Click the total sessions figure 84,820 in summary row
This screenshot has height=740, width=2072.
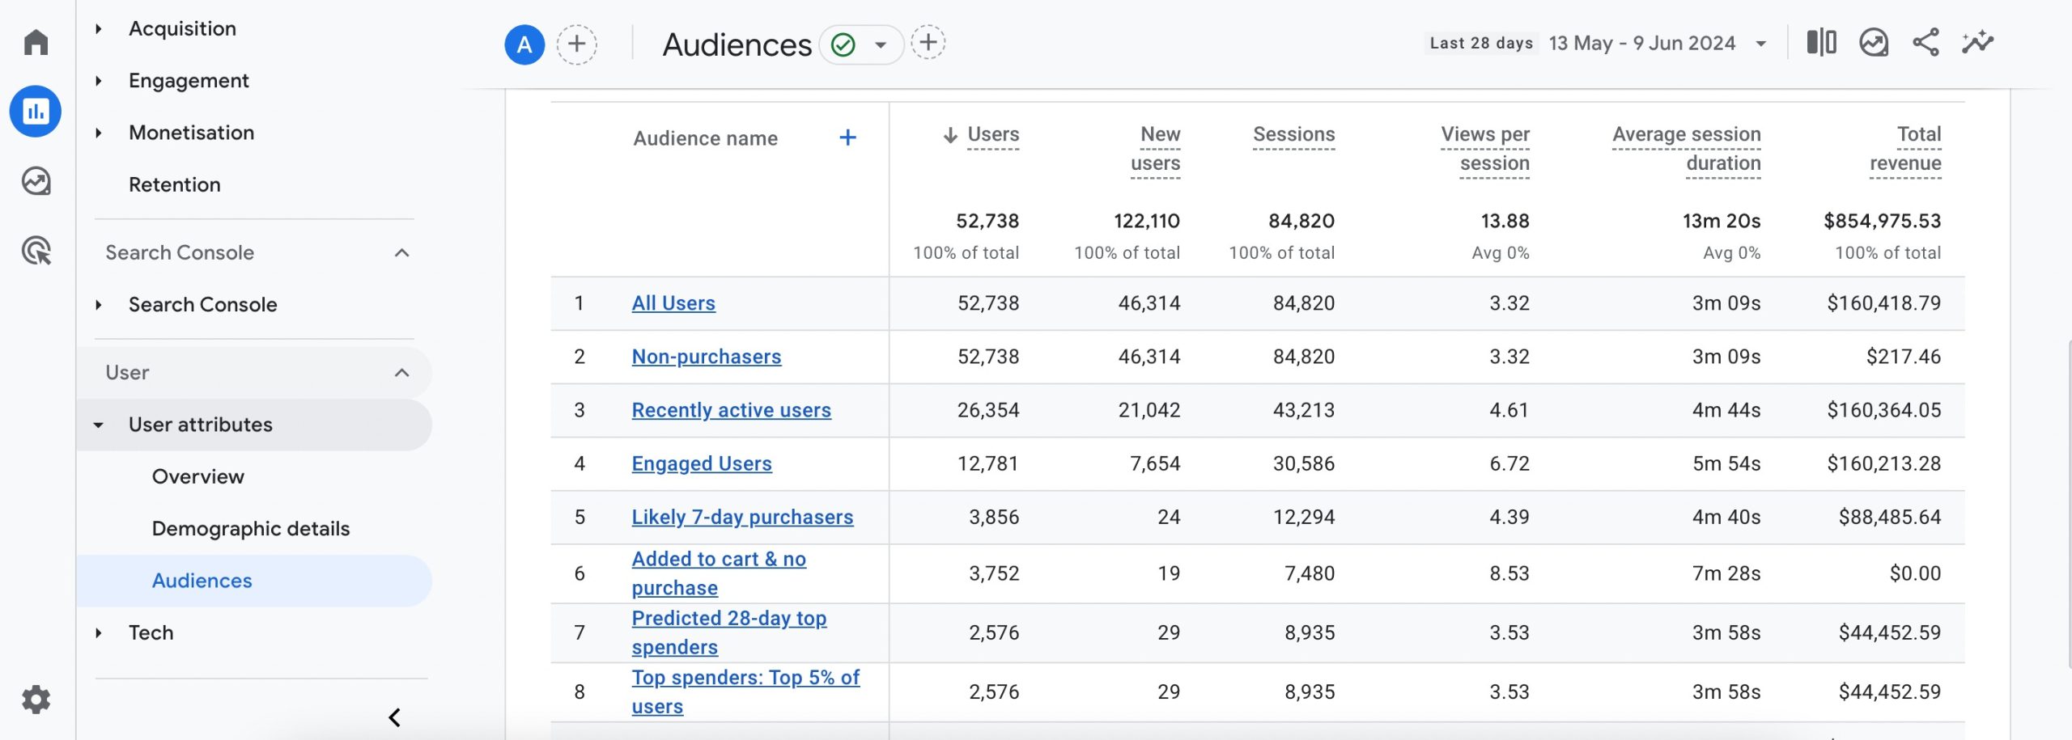1301,221
